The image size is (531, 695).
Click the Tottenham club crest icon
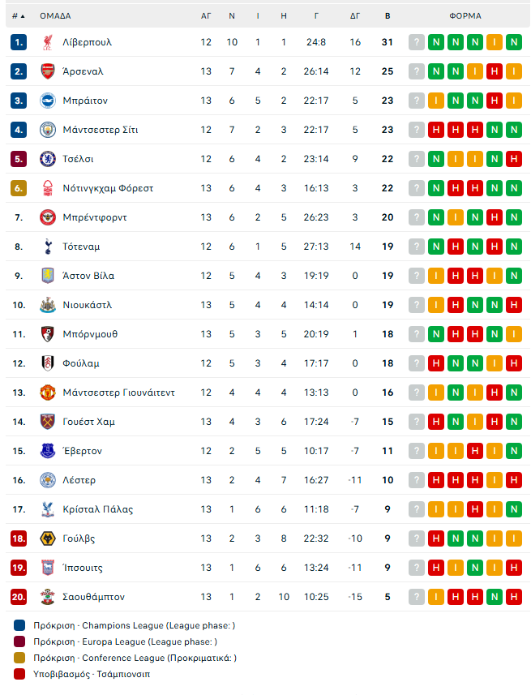(47, 247)
